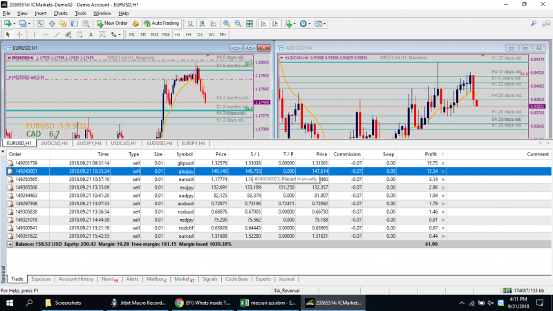Open Market Watch panel icon
Screen dimensions: 553x311
point(41,23)
